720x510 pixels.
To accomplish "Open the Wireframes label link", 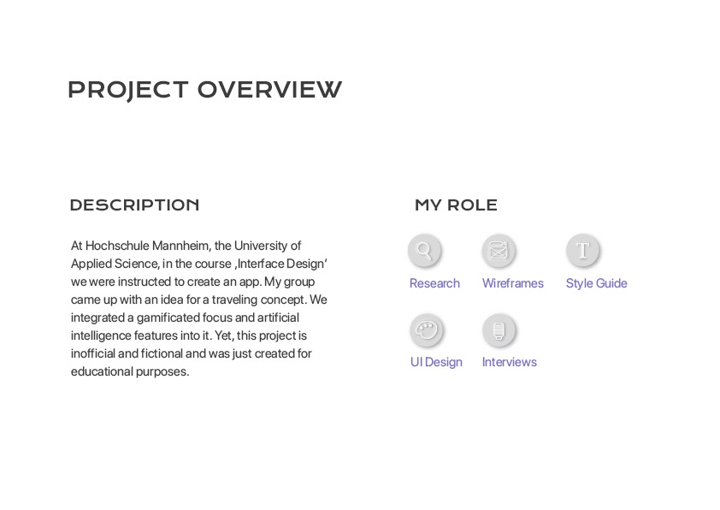I will click(512, 283).
